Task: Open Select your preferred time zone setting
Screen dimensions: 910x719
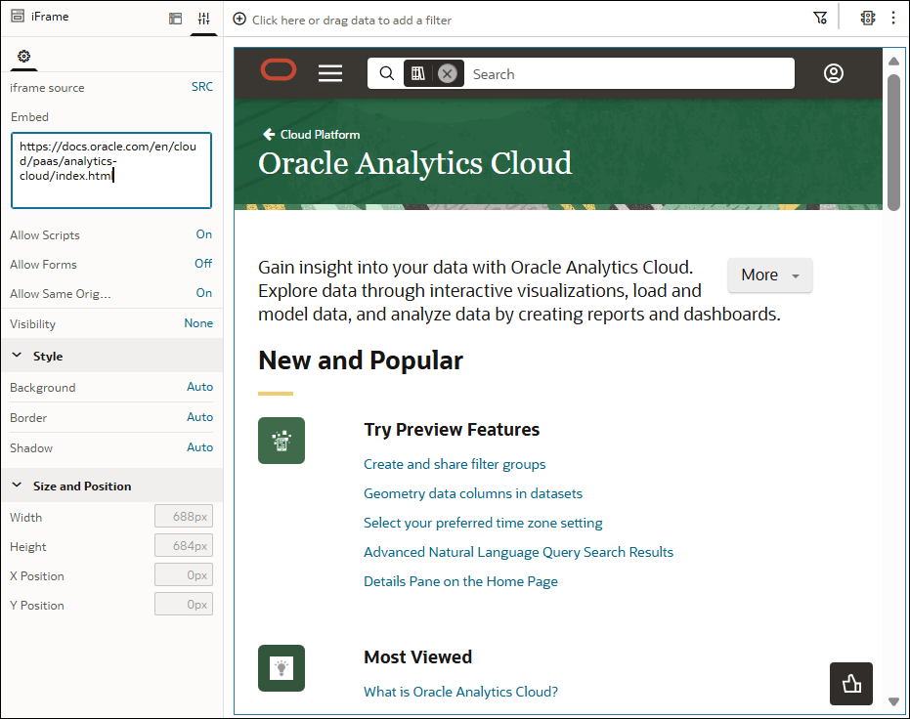Action: click(x=483, y=523)
